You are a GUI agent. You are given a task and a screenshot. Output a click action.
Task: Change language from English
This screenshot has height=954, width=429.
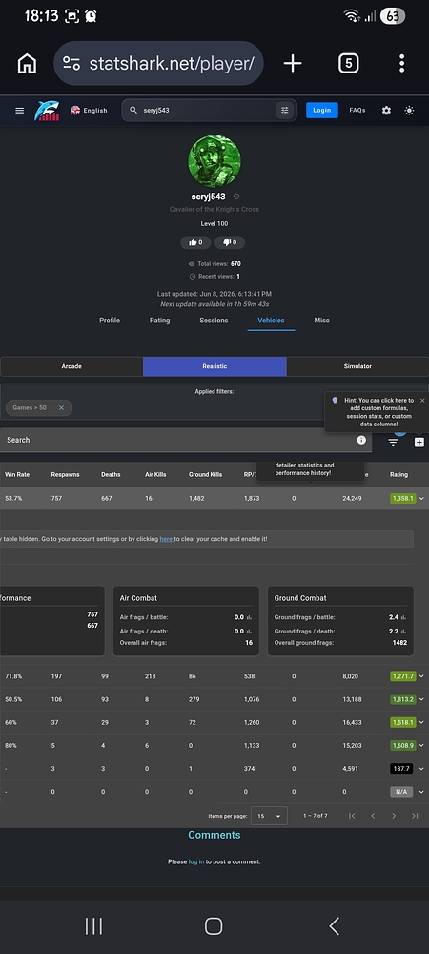coord(89,110)
